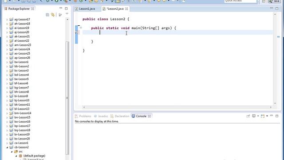The height and width of the screenshot is (160, 284).
Task: Click the editor vertical scroll-down arrow
Action: (x=275, y=103)
